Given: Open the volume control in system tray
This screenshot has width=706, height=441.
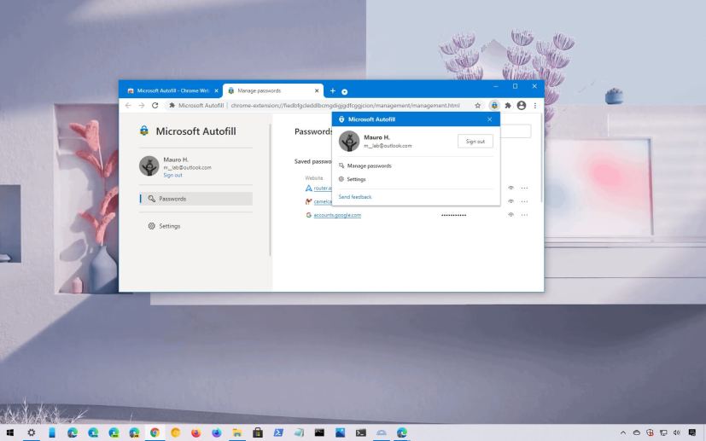Looking at the screenshot, I should [676, 433].
